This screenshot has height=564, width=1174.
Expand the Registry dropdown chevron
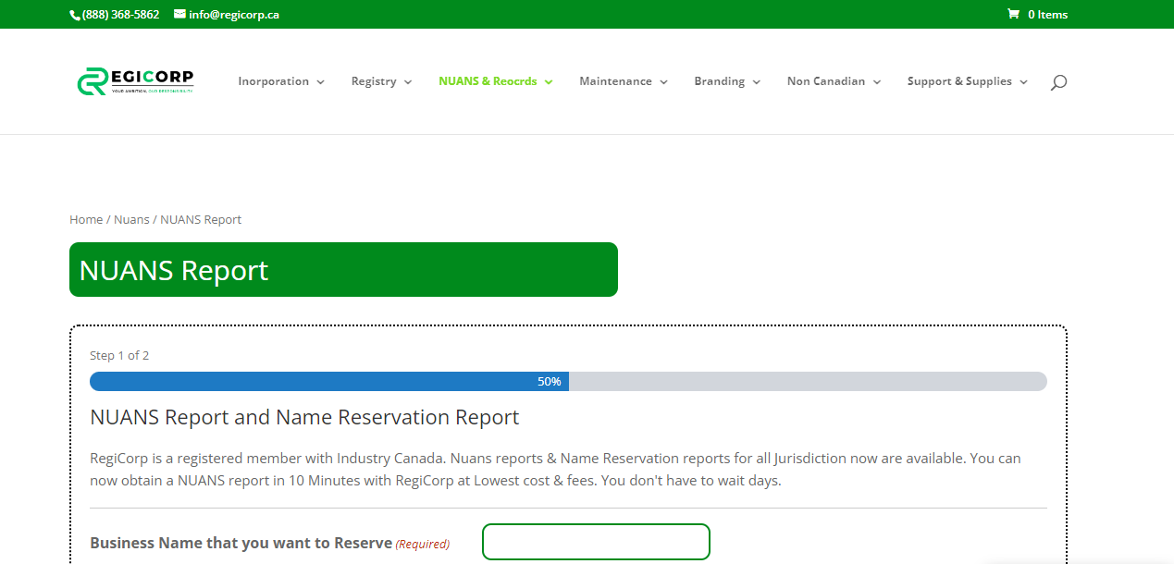tap(408, 82)
